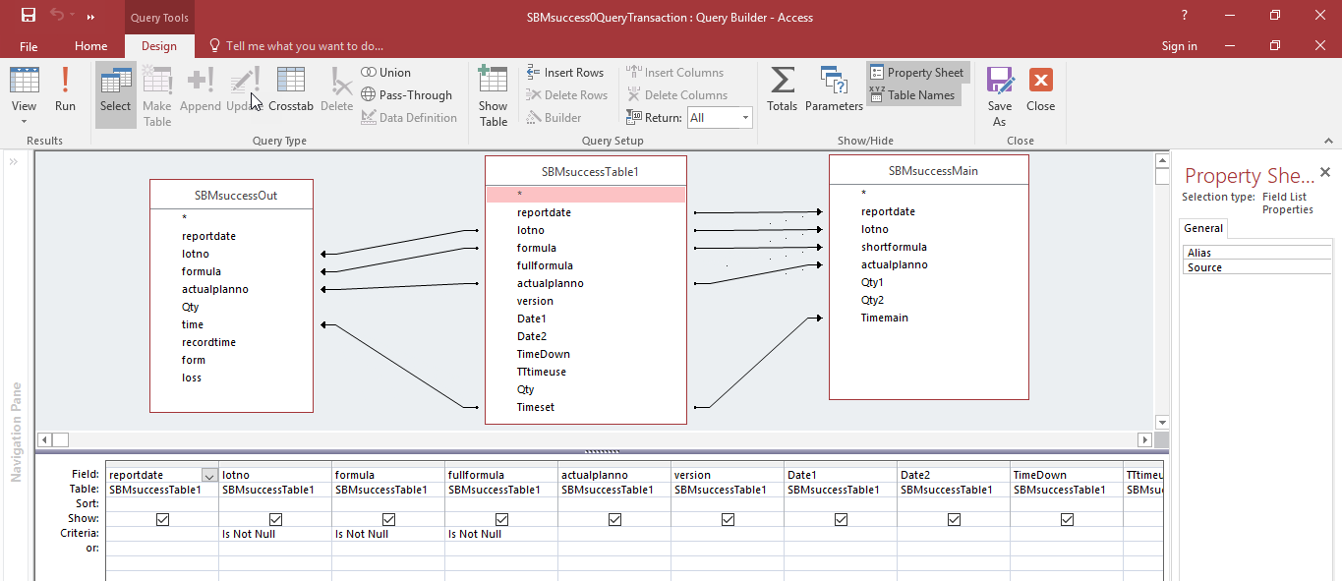
Task: Open the File tab
Action: [x=29, y=46]
